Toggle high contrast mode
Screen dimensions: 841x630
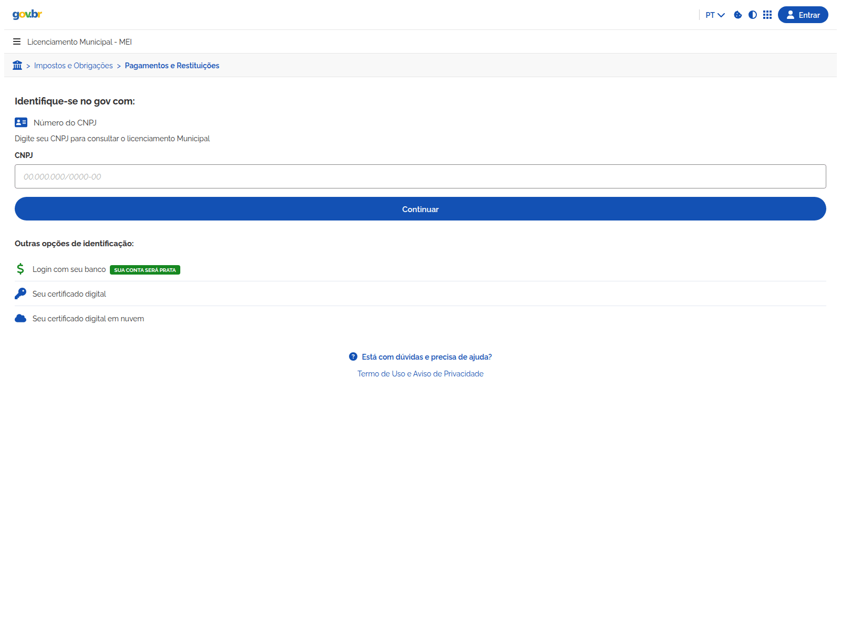point(753,15)
